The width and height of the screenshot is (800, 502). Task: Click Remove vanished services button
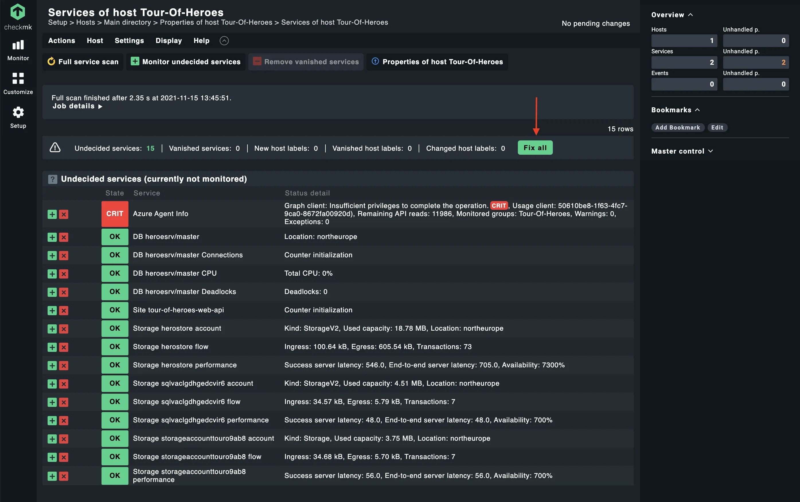click(x=306, y=62)
